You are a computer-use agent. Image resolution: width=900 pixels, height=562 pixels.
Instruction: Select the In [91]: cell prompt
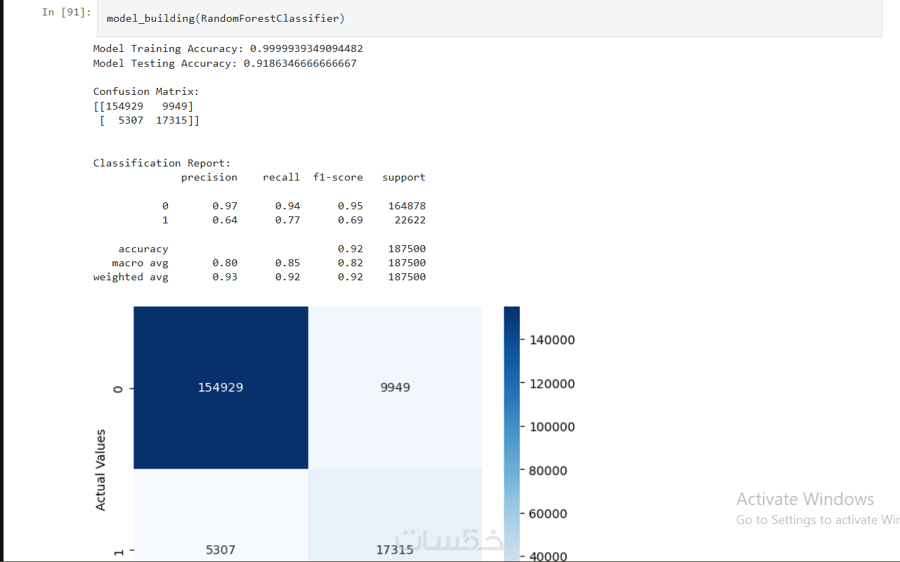coord(67,12)
